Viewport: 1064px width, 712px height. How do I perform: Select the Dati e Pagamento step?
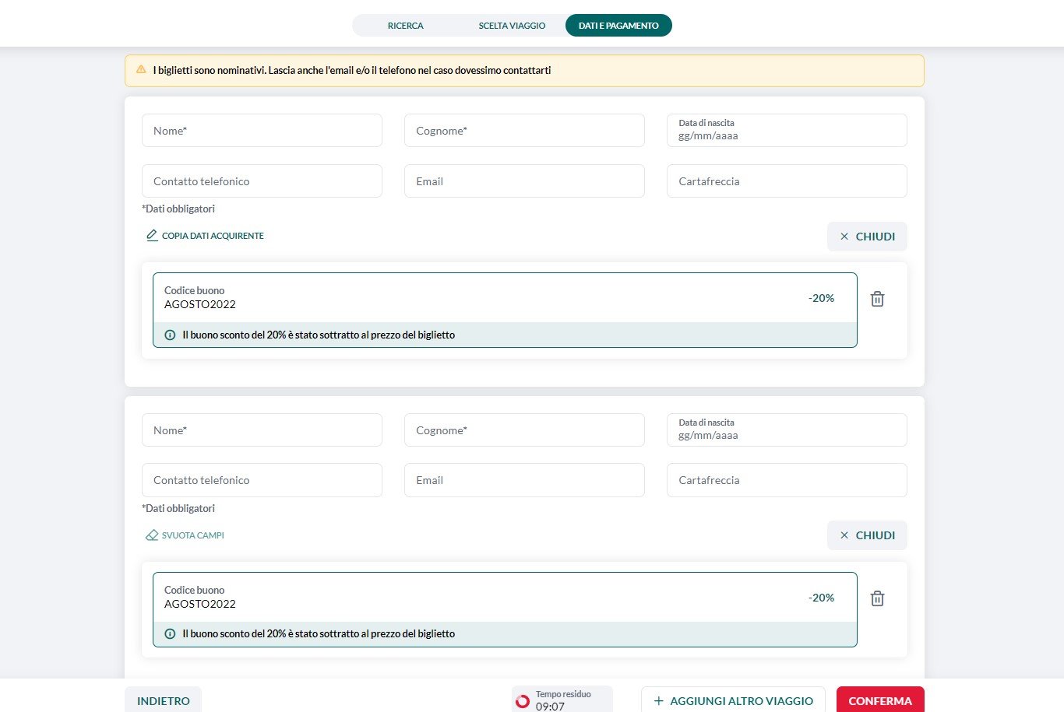click(x=618, y=26)
